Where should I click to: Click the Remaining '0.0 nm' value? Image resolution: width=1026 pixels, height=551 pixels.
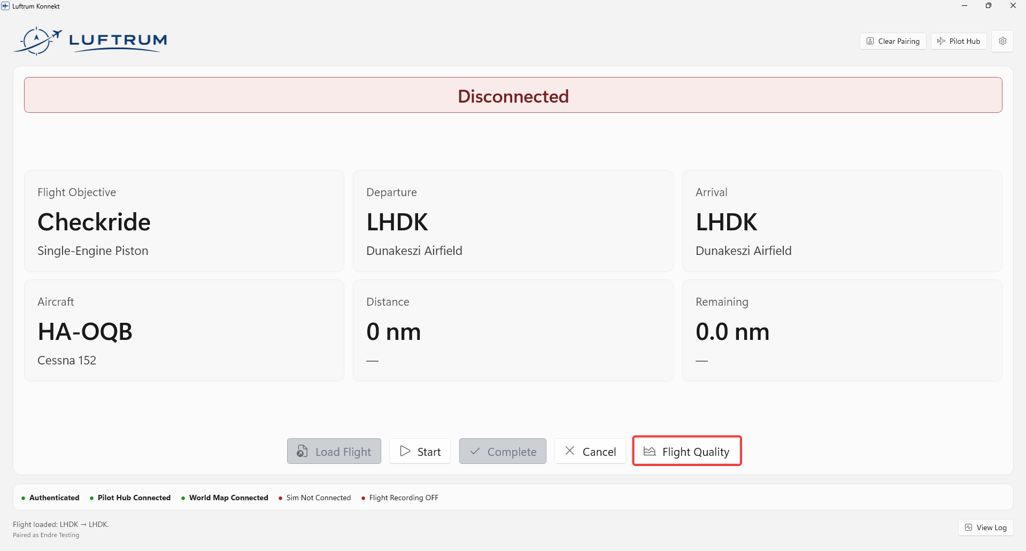pyautogui.click(x=732, y=332)
